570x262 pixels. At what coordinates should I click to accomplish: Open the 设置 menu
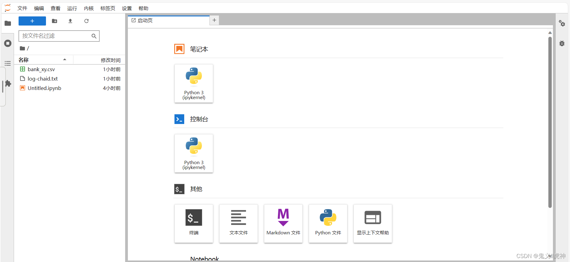[127, 8]
